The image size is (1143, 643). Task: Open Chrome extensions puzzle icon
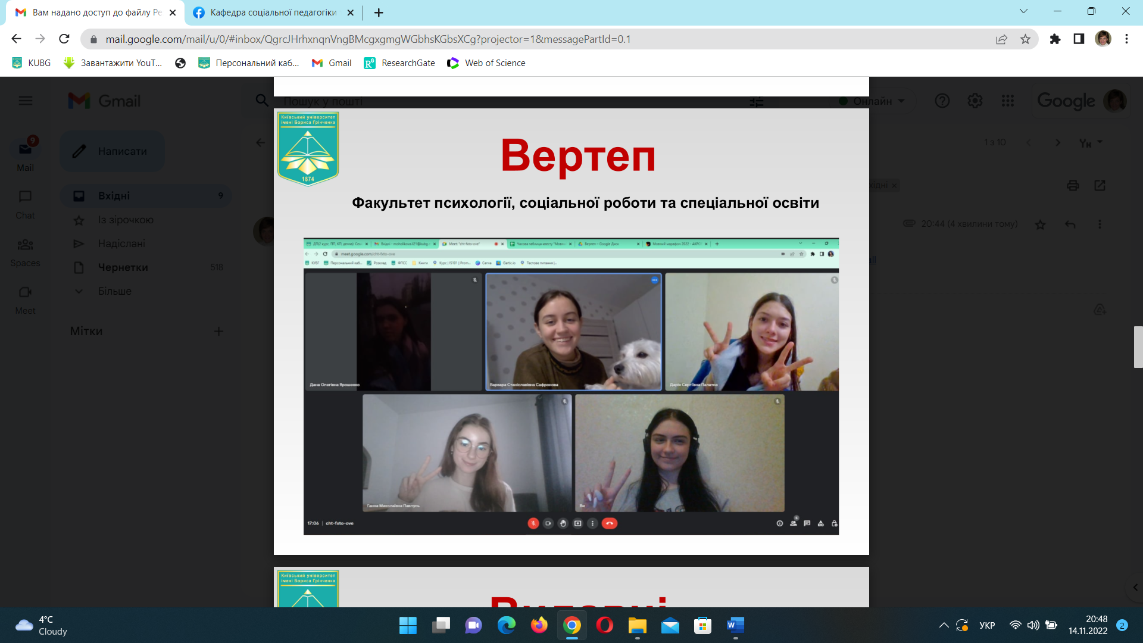[x=1055, y=39]
